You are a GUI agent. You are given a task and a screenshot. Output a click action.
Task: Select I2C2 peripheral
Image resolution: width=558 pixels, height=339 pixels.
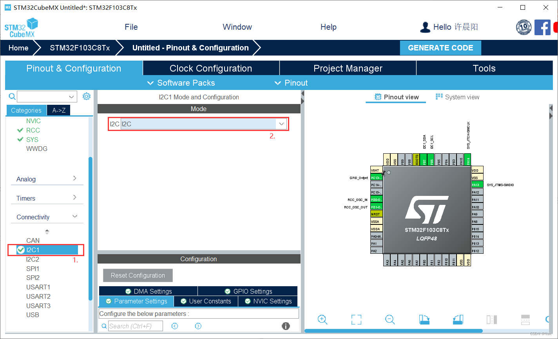click(x=33, y=259)
